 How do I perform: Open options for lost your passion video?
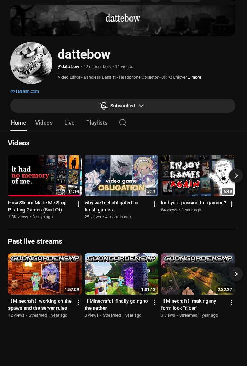pos(231,204)
